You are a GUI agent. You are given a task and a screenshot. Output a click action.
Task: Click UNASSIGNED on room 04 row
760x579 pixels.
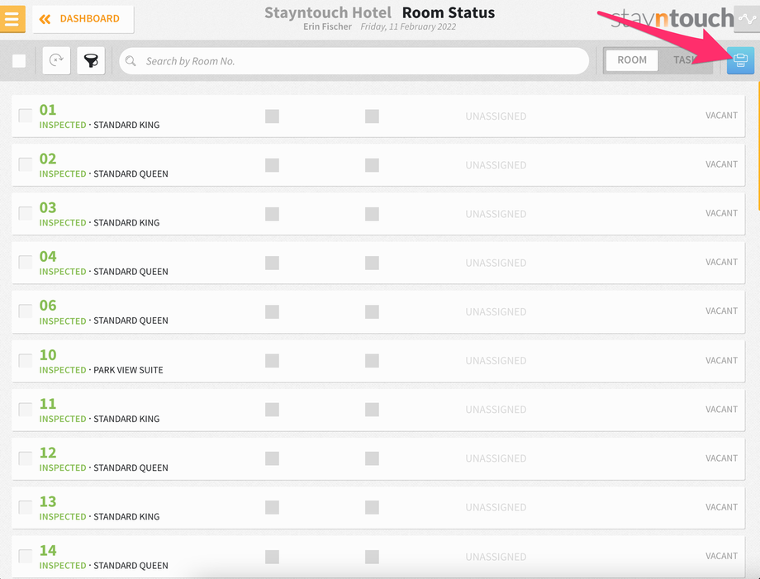point(496,263)
